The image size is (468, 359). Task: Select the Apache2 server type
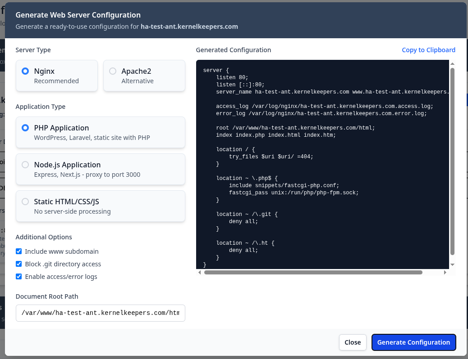click(113, 71)
